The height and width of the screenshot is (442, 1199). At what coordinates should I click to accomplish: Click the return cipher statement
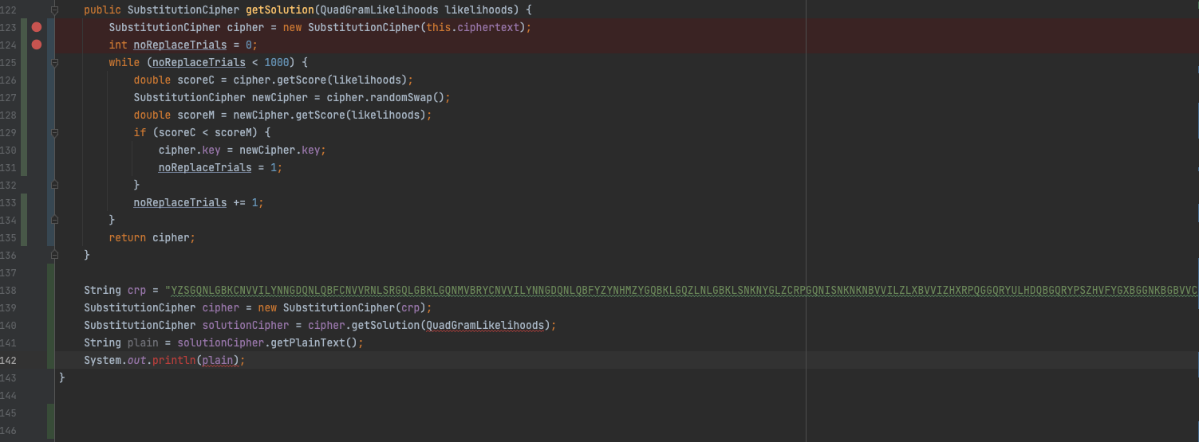point(152,237)
